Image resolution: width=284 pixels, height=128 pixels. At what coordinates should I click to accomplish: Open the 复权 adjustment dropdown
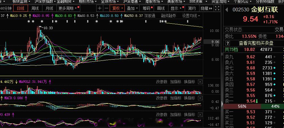coord(117,8)
